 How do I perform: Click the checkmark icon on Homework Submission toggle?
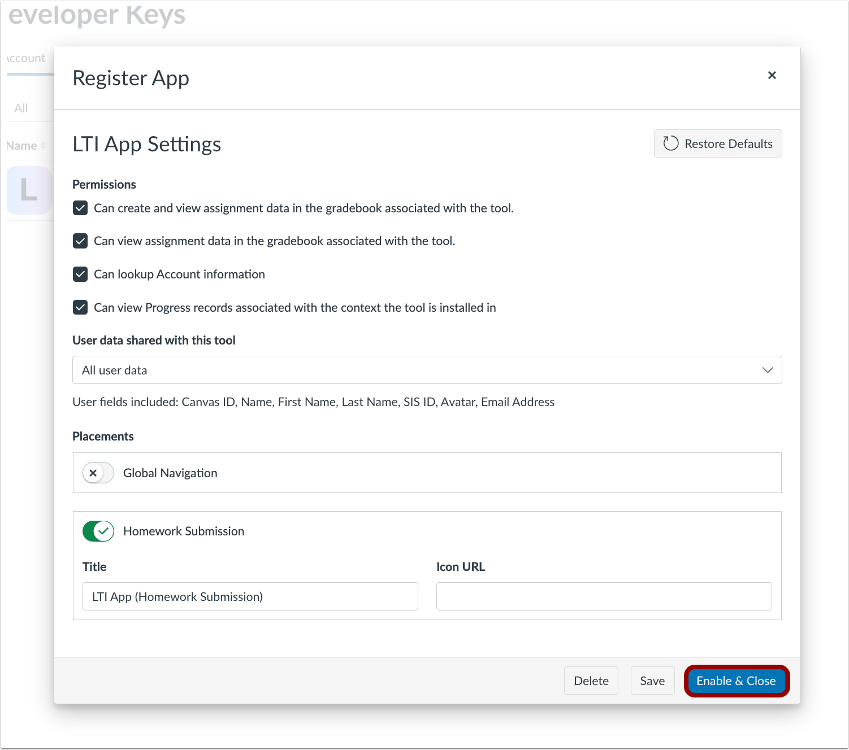point(103,531)
